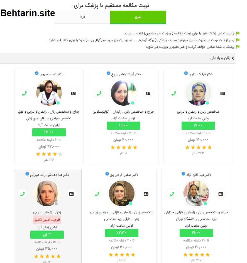Click phone call icon for دکتر دنیا خسروی

click(24, 93)
